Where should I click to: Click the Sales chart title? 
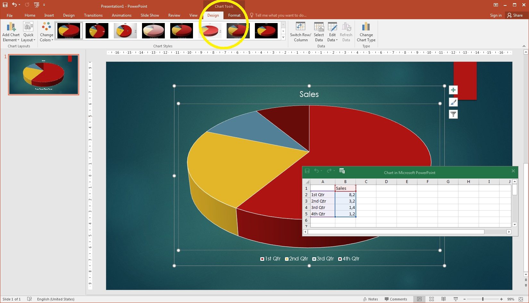(x=309, y=94)
